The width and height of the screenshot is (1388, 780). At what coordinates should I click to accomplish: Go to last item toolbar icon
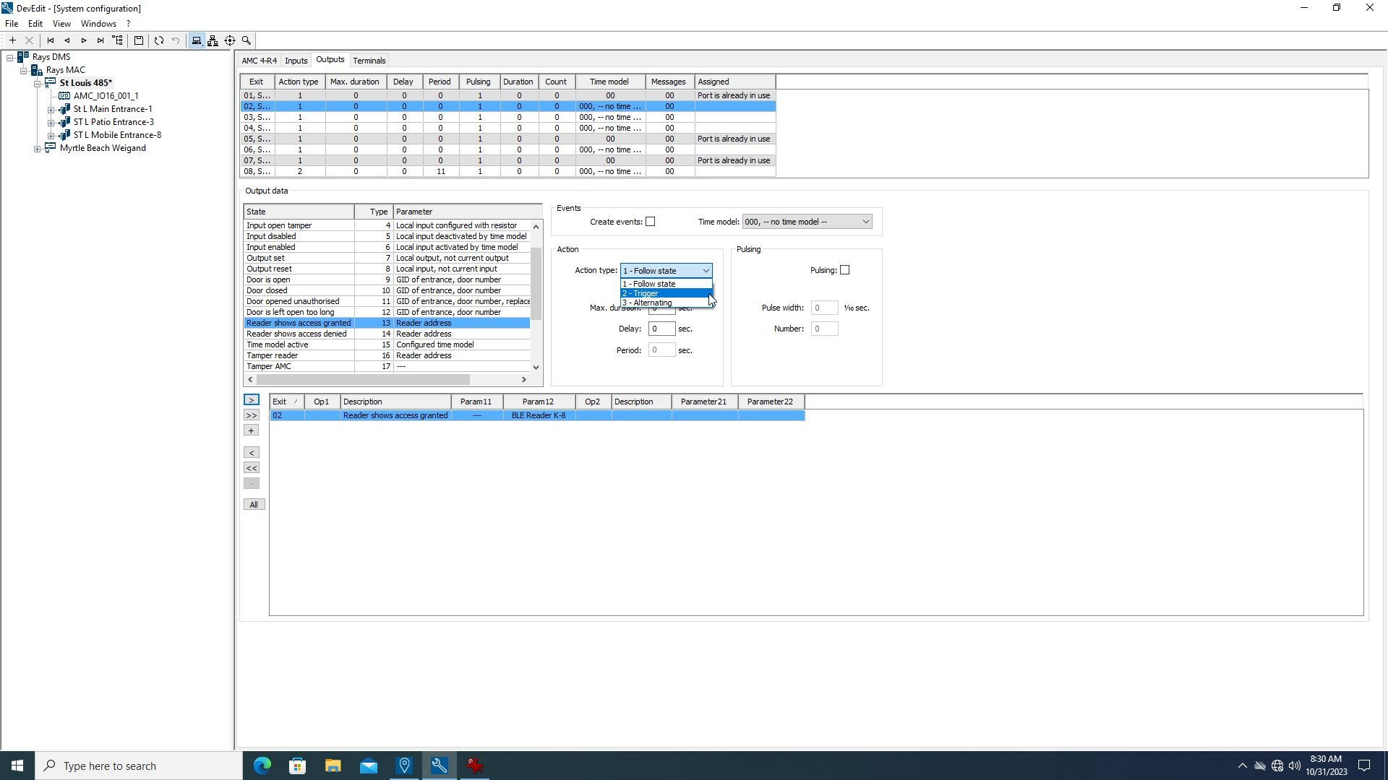click(100, 40)
